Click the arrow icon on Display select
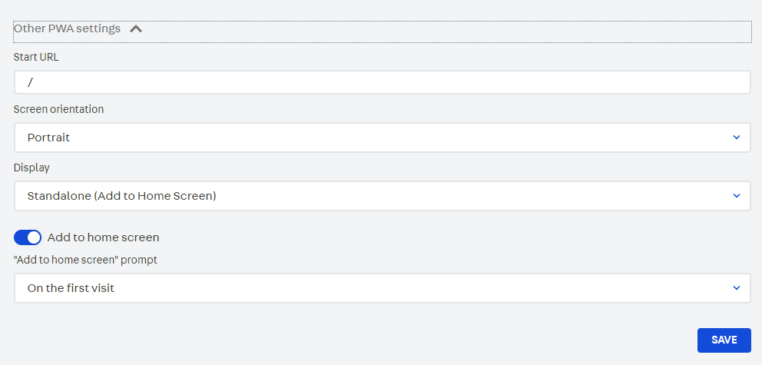This screenshot has height=365, width=762. click(x=736, y=196)
